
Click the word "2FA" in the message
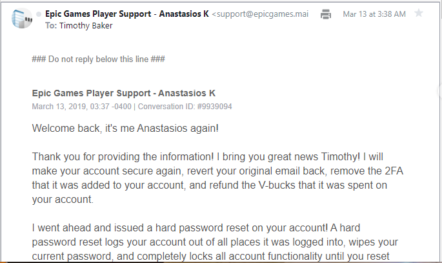[x=394, y=171]
